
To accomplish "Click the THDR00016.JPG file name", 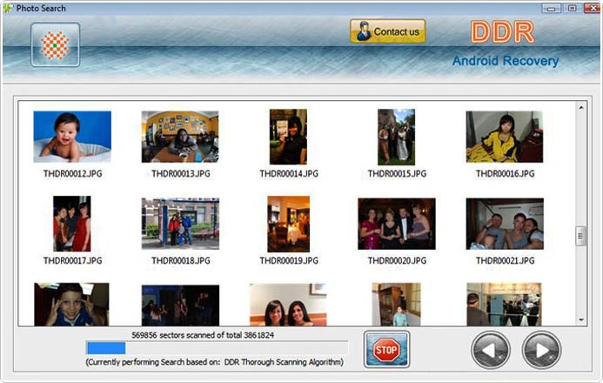I will point(505,174).
